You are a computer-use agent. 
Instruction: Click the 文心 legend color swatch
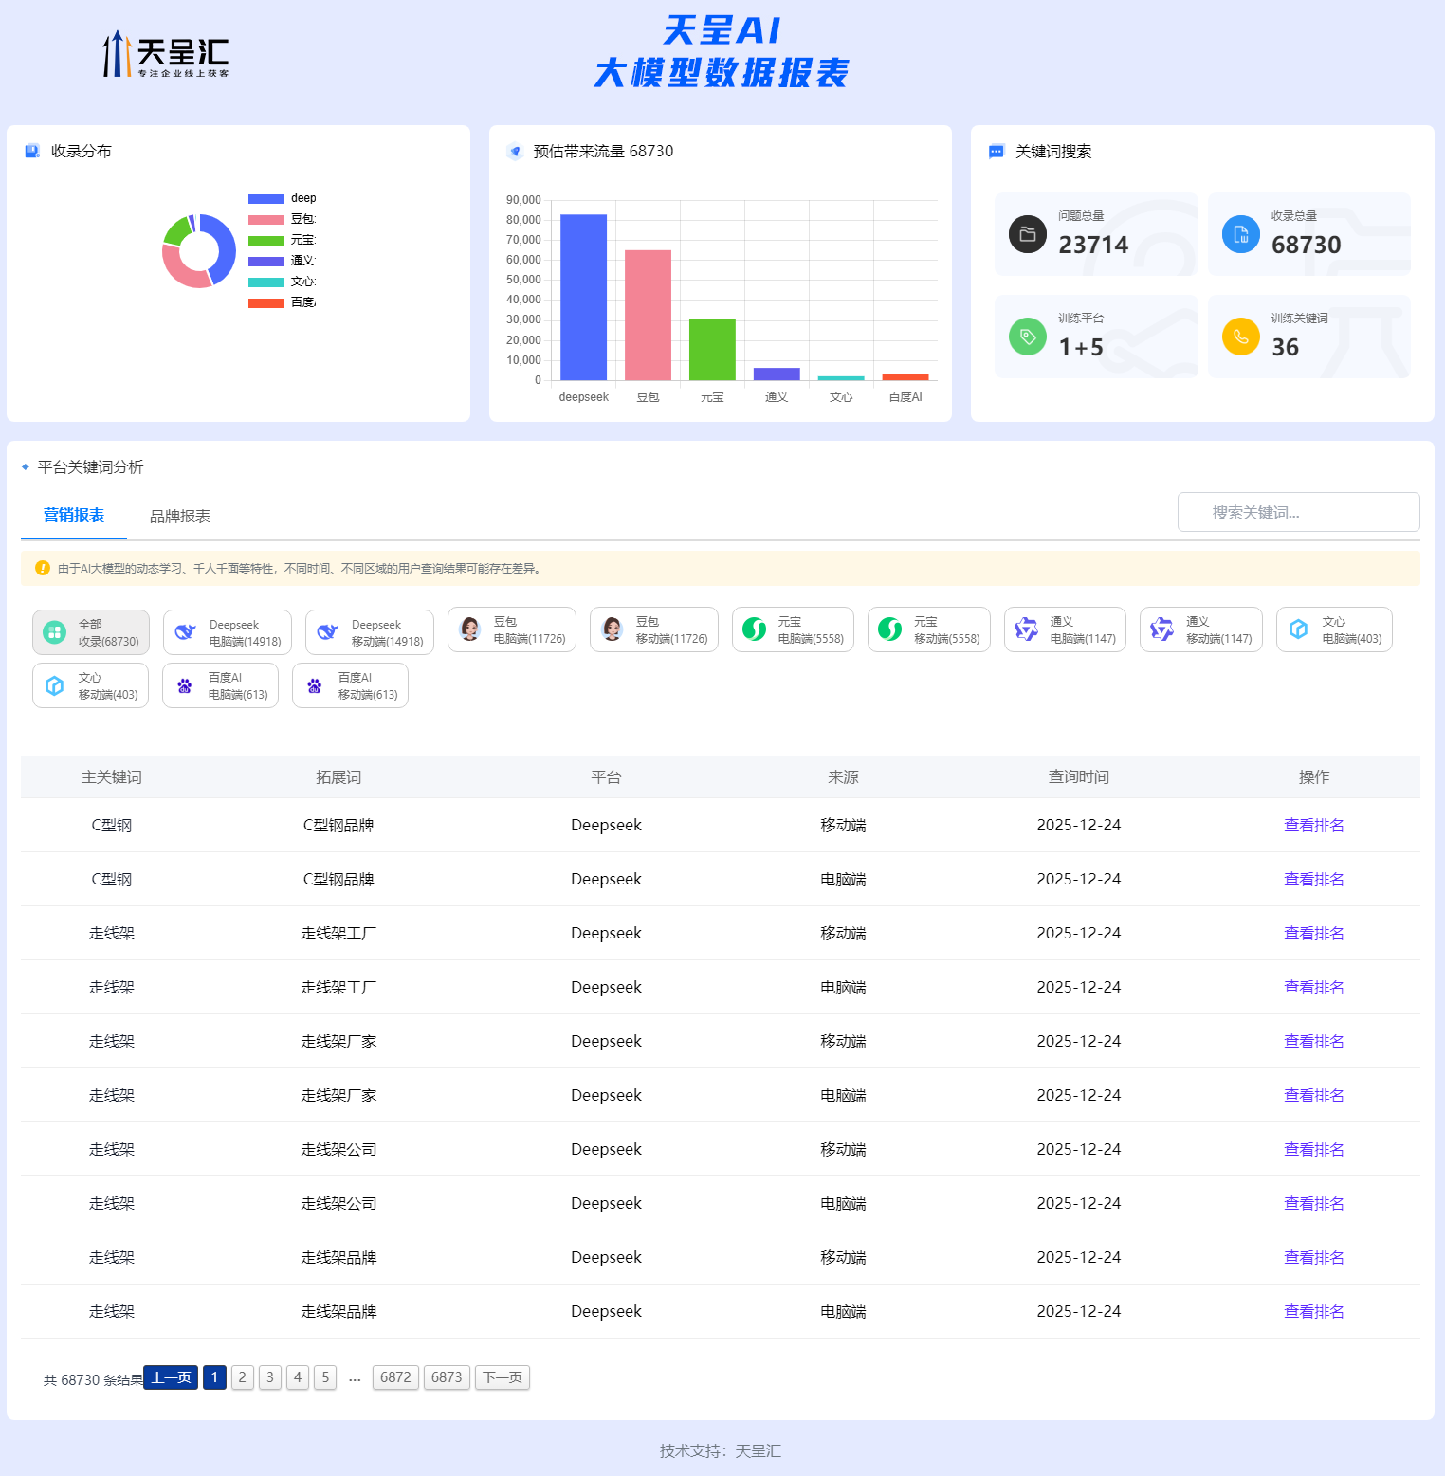click(x=266, y=282)
